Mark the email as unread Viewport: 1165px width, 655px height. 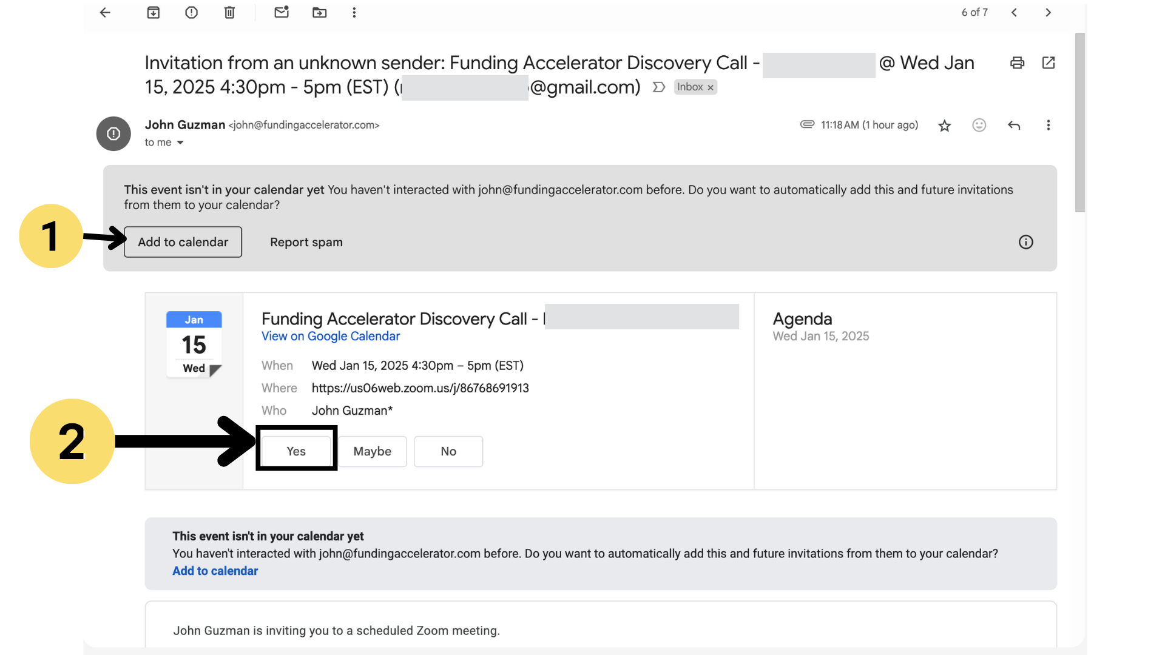point(281,13)
